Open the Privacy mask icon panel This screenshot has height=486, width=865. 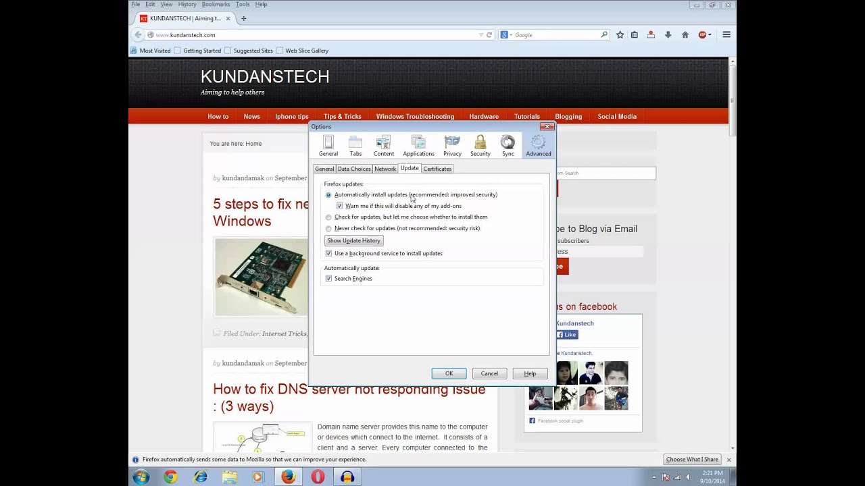452,146
